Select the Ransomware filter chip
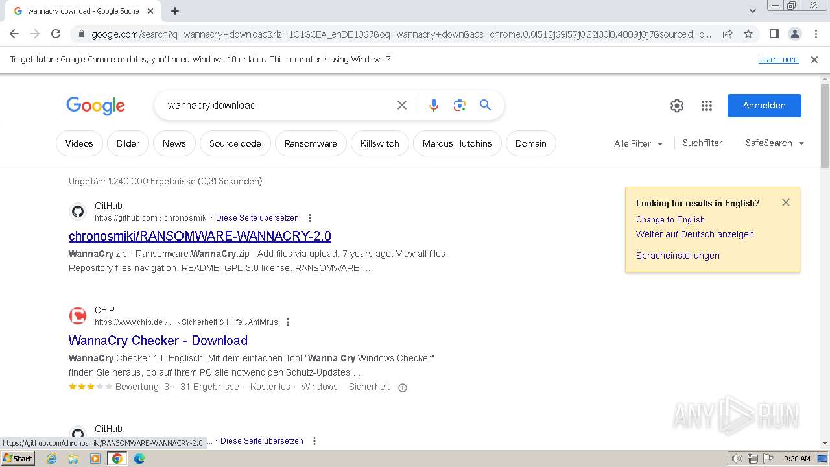The image size is (830, 467). pyautogui.click(x=311, y=143)
